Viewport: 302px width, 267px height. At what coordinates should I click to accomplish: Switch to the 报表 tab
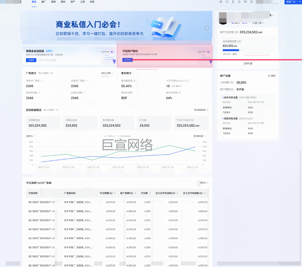coord(53,2)
